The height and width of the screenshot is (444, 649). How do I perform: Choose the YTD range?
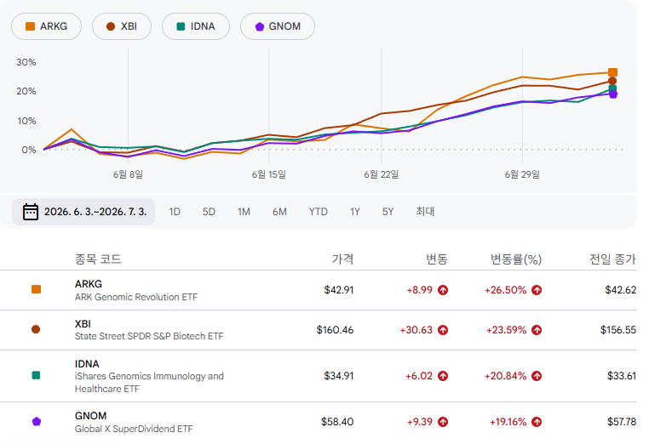[x=318, y=212]
